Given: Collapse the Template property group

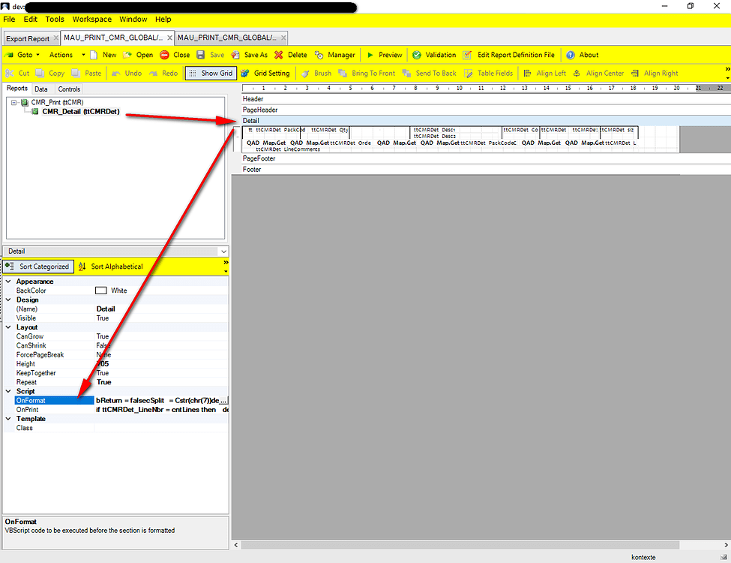Looking at the screenshot, I should click(8, 419).
